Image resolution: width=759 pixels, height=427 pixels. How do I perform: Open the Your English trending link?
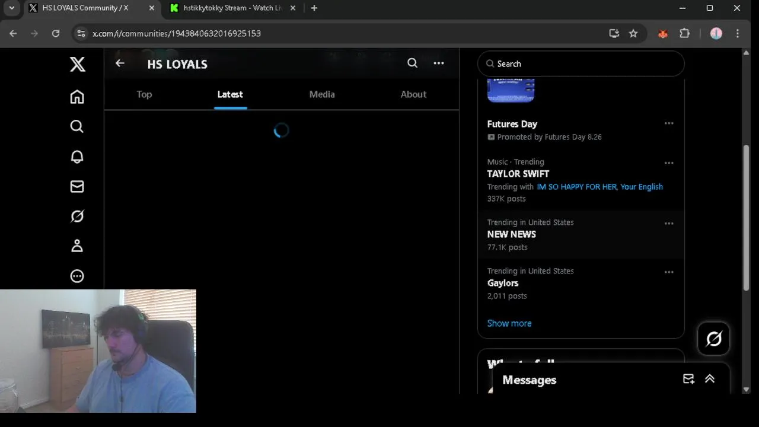pos(642,187)
